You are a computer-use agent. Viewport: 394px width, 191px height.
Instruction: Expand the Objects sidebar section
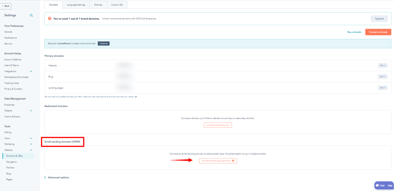31,111
